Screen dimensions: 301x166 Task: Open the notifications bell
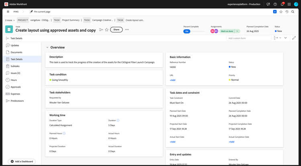(x=282, y=4)
